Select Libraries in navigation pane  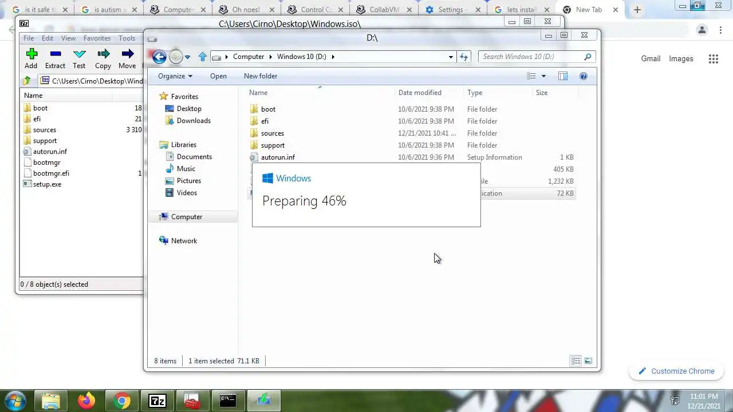(183, 145)
